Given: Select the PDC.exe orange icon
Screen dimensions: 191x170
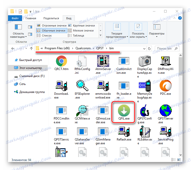Looking at the screenshot, I should [x=165, y=85].
